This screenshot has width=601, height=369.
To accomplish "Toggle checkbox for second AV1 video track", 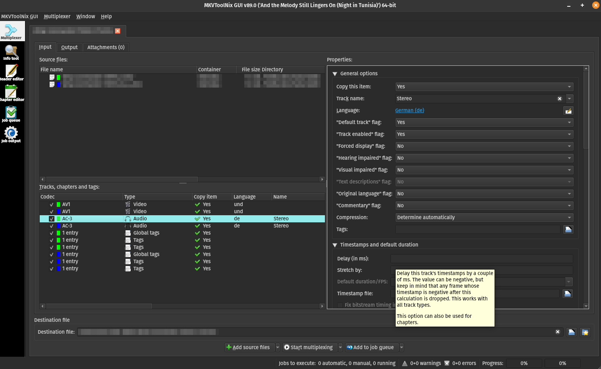I will tap(52, 212).
